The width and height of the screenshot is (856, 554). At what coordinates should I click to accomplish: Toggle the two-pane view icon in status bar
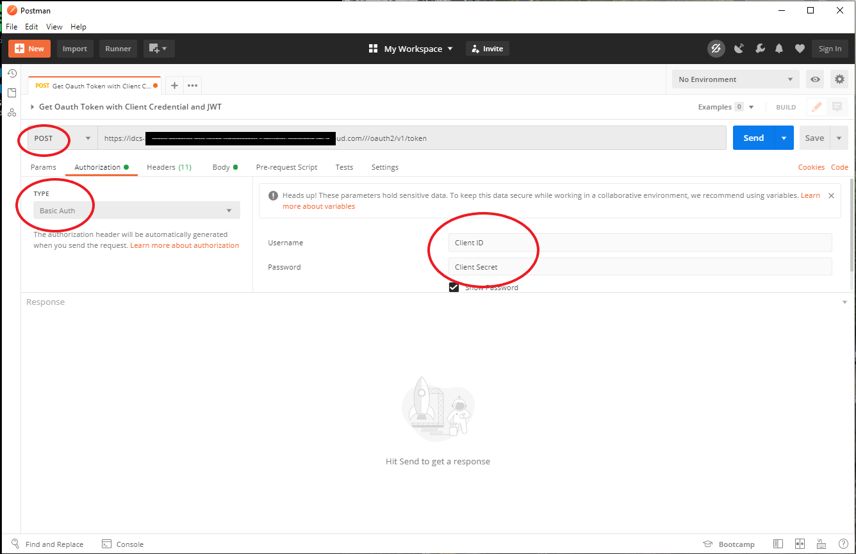[800, 544]
